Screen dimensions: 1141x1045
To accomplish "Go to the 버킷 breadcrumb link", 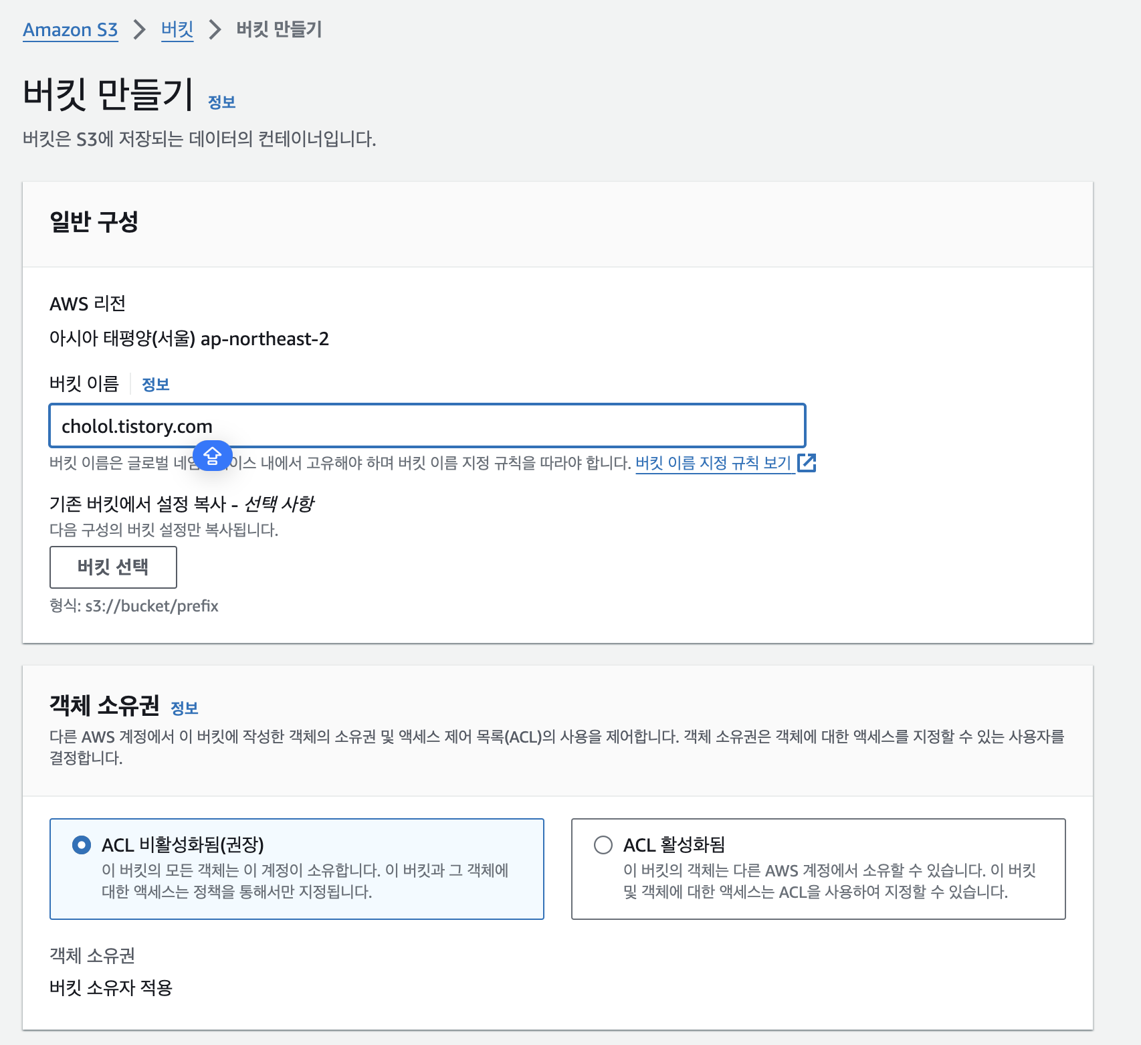I will (177, 30).
